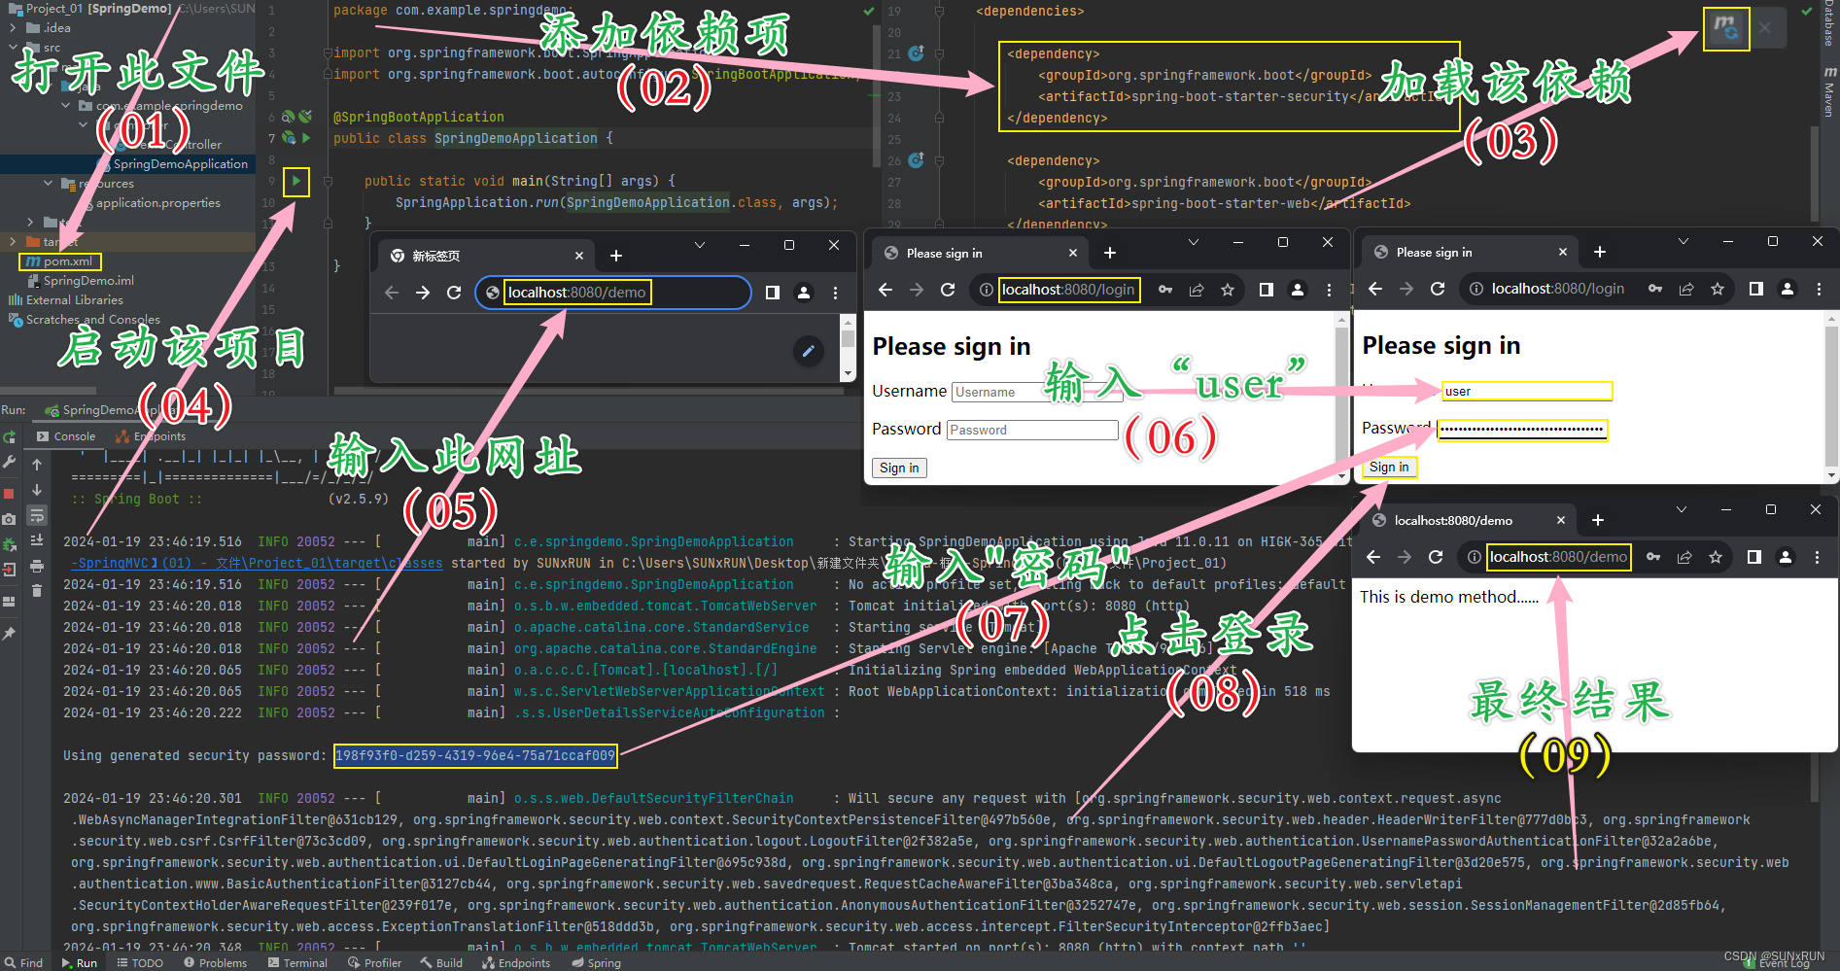This screenshot has width=1840, height=971.
Task: Select application.properties in project tree
Action: (x=149, y=203)
